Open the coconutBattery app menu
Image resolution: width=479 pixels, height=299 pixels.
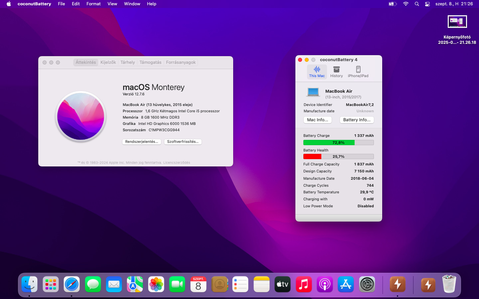[x=34, y=4]
